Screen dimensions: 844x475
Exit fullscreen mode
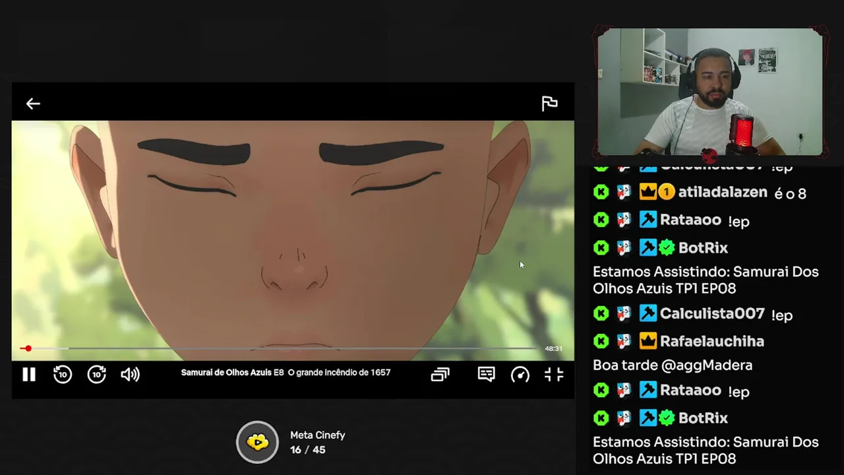[x=554, y=375]
